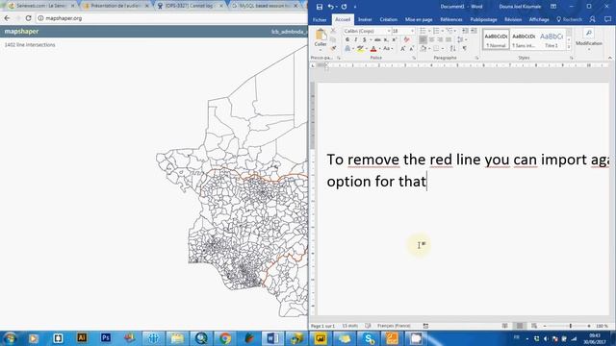
Task: Switch to the Mise en page tab
Action: pos(419,19)
